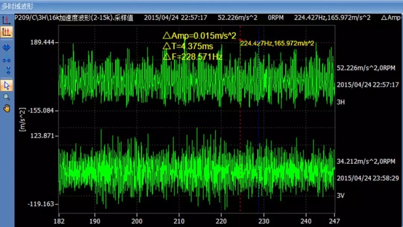Choose the arrow pointer tool
Image resolution: width=403 pixels, height=227 pixels.
coord(6,85)
